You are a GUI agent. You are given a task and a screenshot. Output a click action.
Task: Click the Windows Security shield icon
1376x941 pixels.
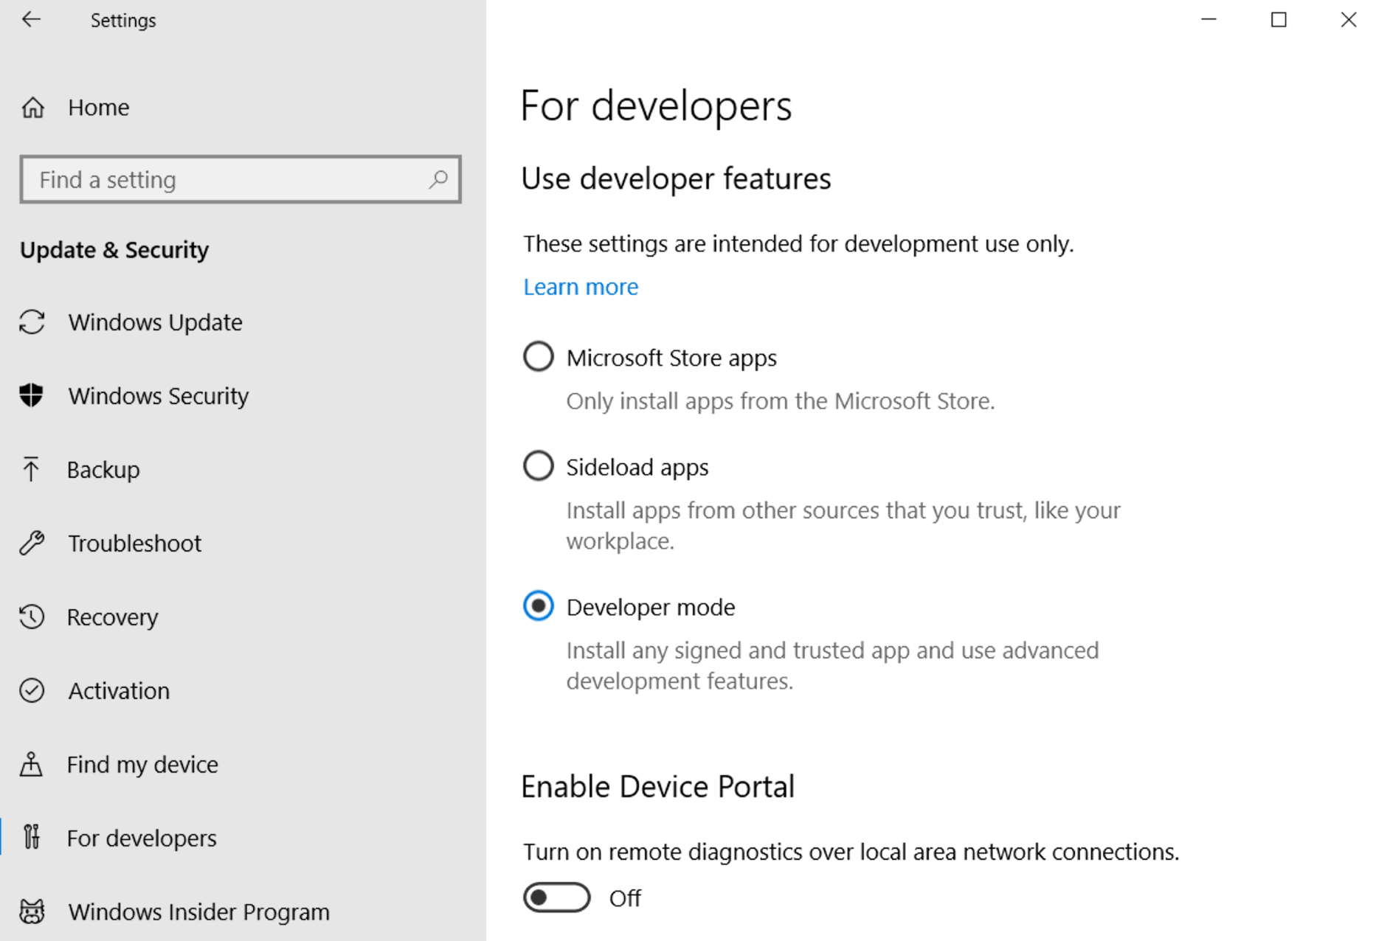click(x=31, y=395)
